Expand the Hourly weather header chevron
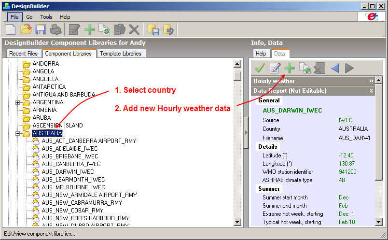388x240 pixels. [371, 81]
